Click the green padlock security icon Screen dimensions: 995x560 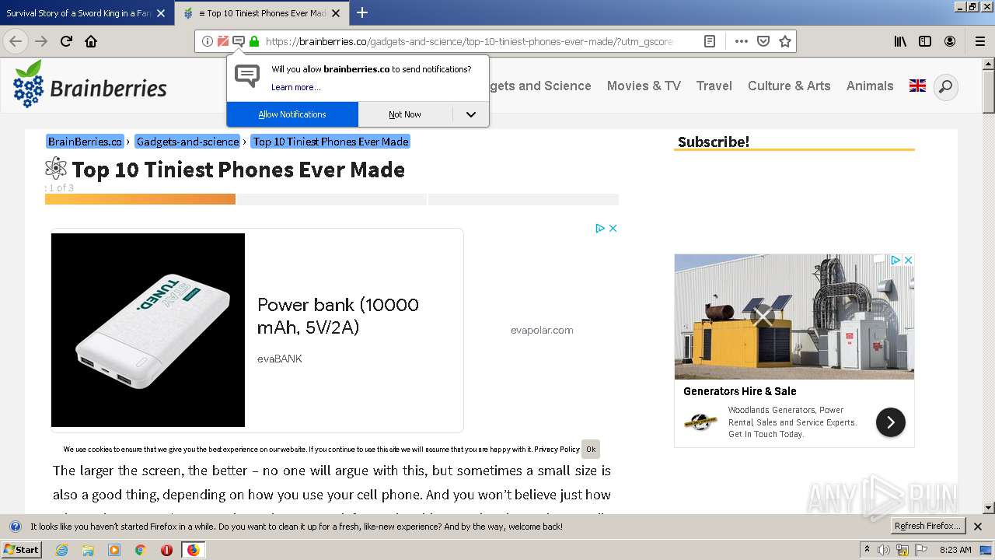(x=254, y=41)
